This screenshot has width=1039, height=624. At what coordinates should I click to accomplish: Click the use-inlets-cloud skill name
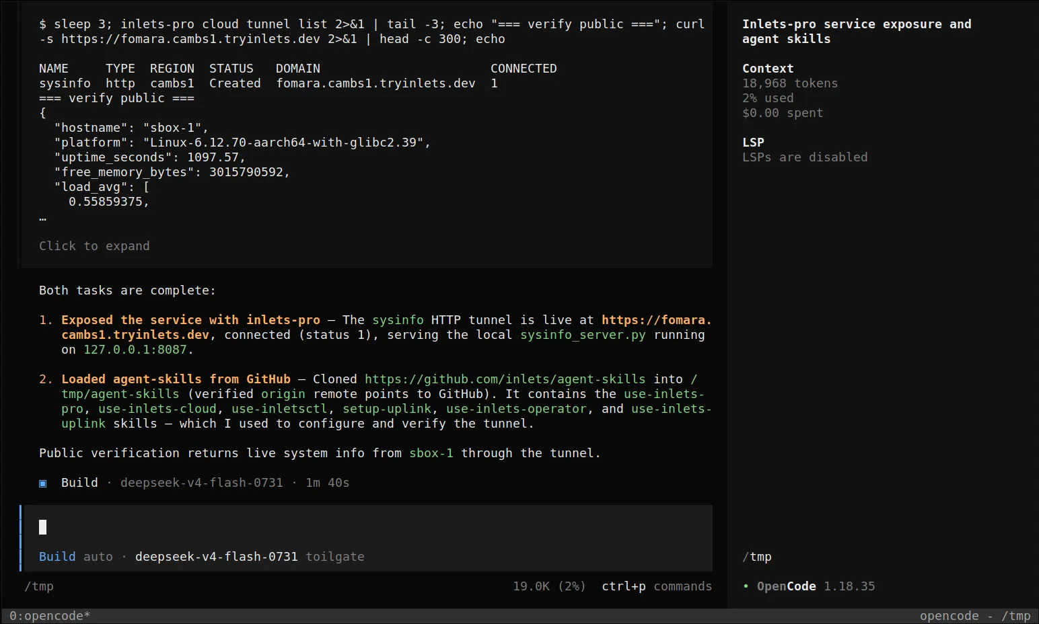tap(157, 409)
